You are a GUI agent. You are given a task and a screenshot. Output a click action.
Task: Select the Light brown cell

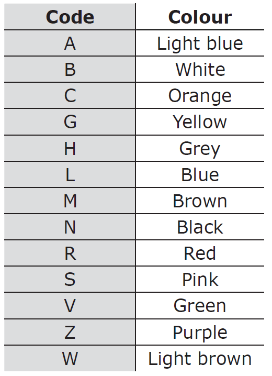(x=200, y=359)
